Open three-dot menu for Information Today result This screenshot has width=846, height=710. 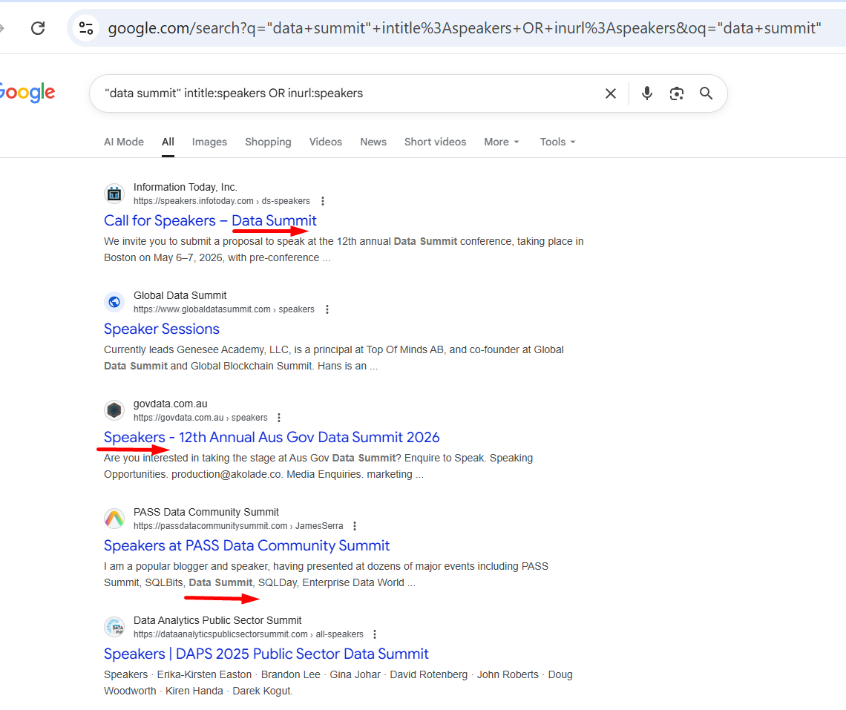coord(323,201)
